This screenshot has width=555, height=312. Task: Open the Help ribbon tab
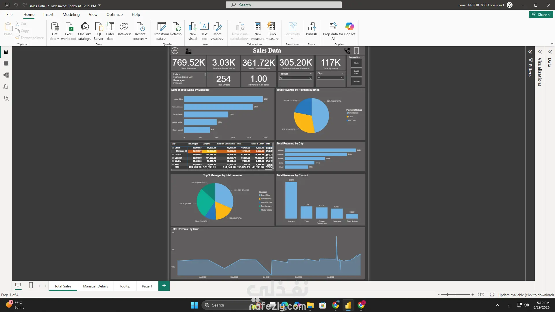(136, 14)
